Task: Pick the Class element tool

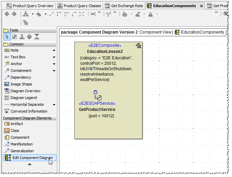Action: (15, 131)
